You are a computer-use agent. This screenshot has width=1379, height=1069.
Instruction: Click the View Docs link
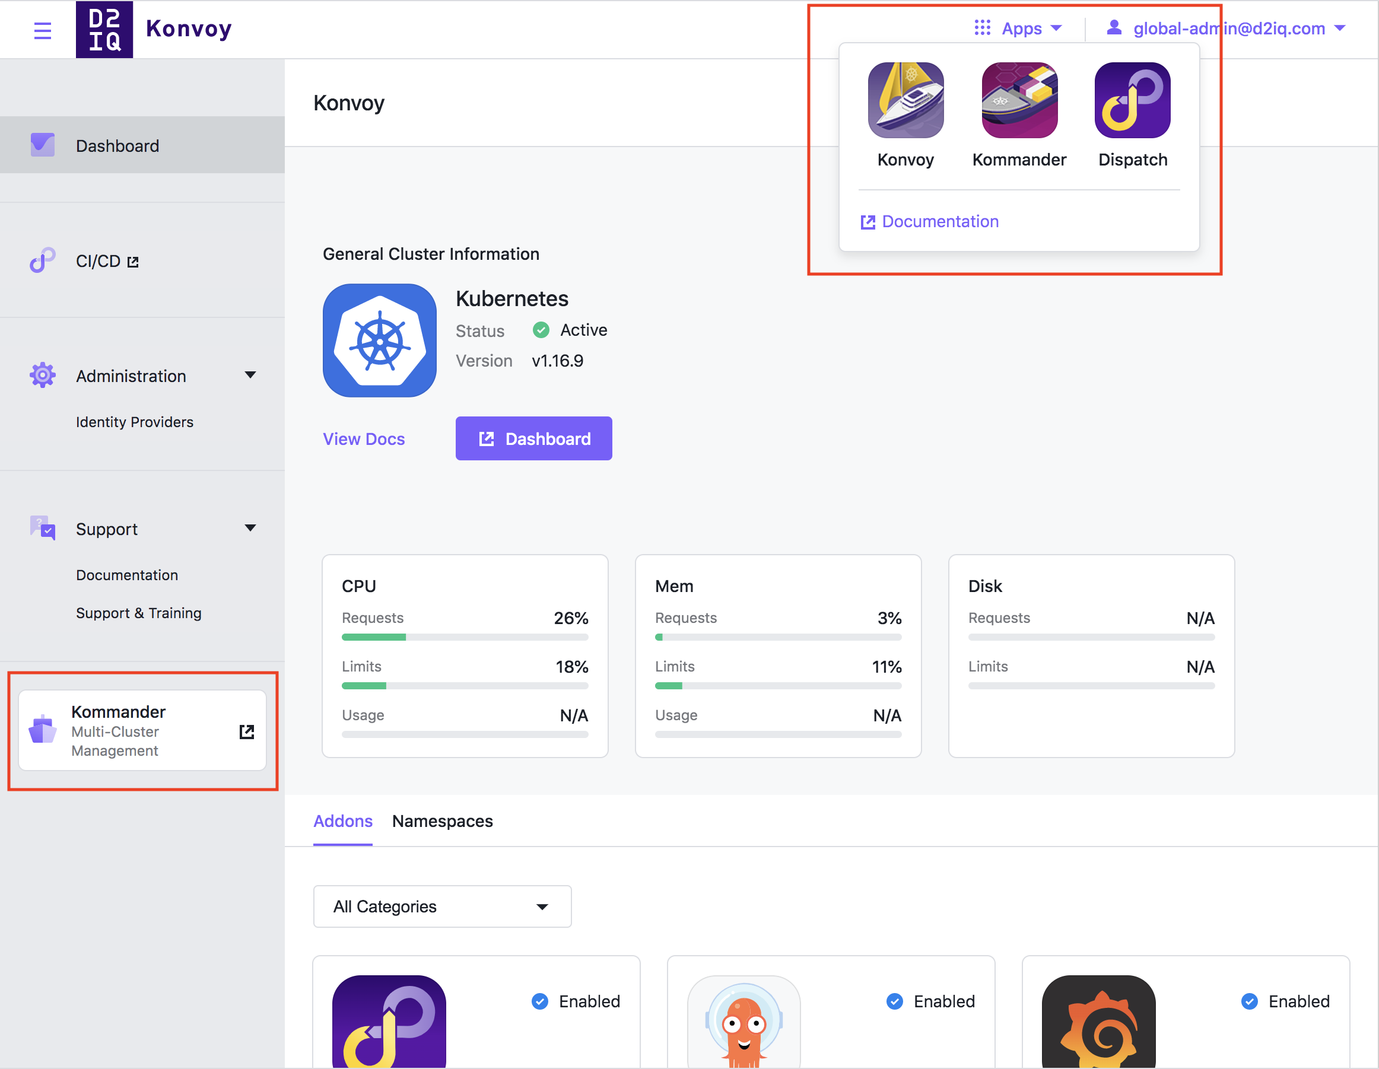(x=364, y=439)
